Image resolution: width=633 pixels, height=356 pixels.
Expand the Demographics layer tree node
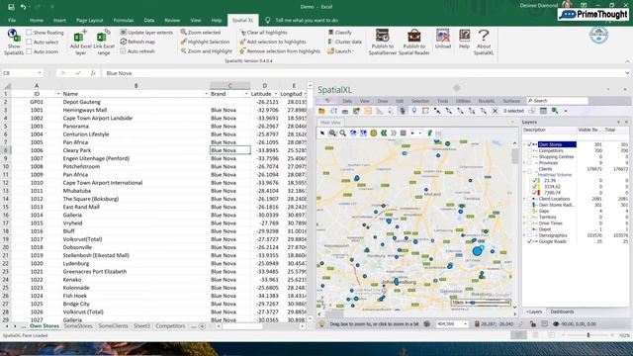pos(524,235)
